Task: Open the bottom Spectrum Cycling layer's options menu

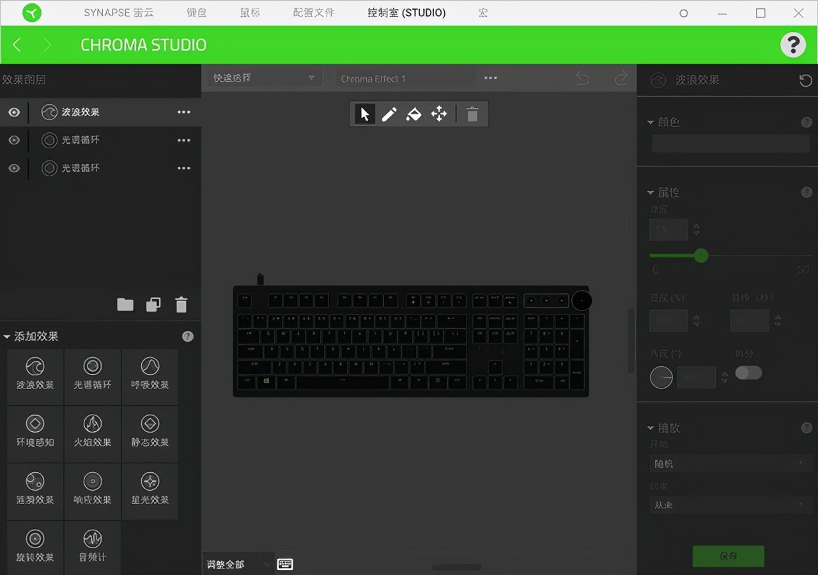Action: coord(184,169)
